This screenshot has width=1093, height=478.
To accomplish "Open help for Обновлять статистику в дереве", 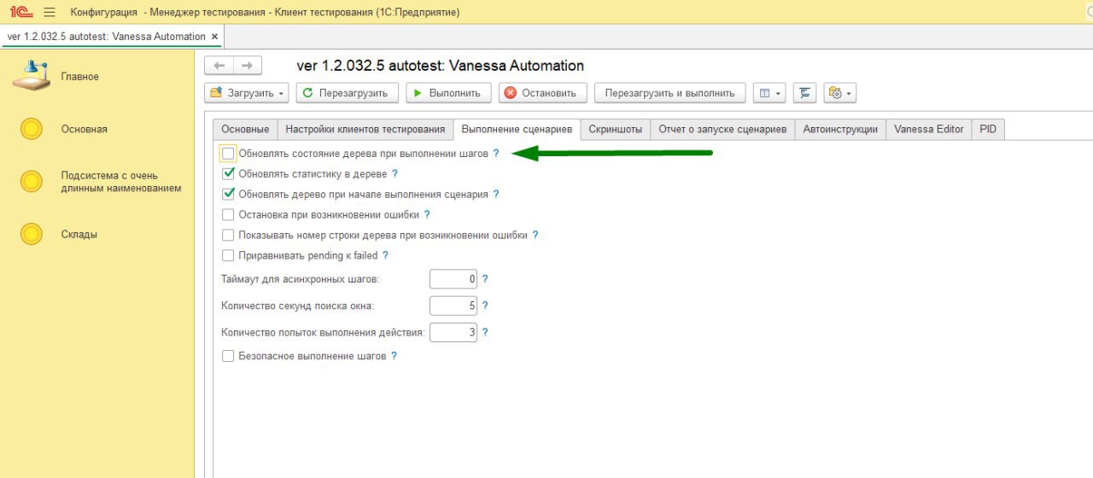I will tap(395, 174).
